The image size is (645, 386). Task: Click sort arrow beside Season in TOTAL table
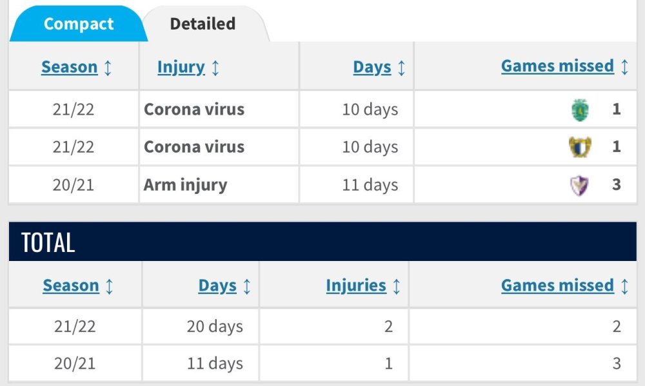coord(109,286)
